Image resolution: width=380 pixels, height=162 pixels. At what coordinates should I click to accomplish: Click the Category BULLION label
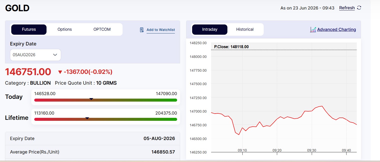tap(28, 83)
